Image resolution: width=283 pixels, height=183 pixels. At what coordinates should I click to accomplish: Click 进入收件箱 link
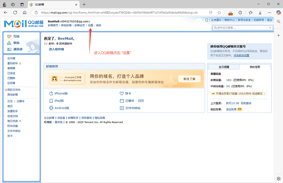(56, 49)
